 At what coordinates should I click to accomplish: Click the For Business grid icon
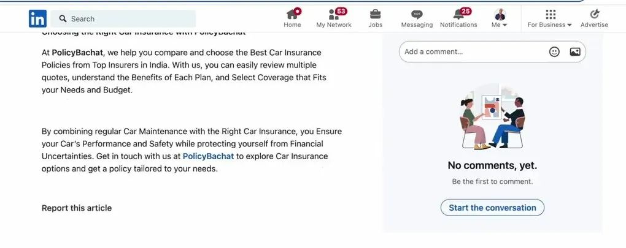pyautogui.click(x=550, y=14)
